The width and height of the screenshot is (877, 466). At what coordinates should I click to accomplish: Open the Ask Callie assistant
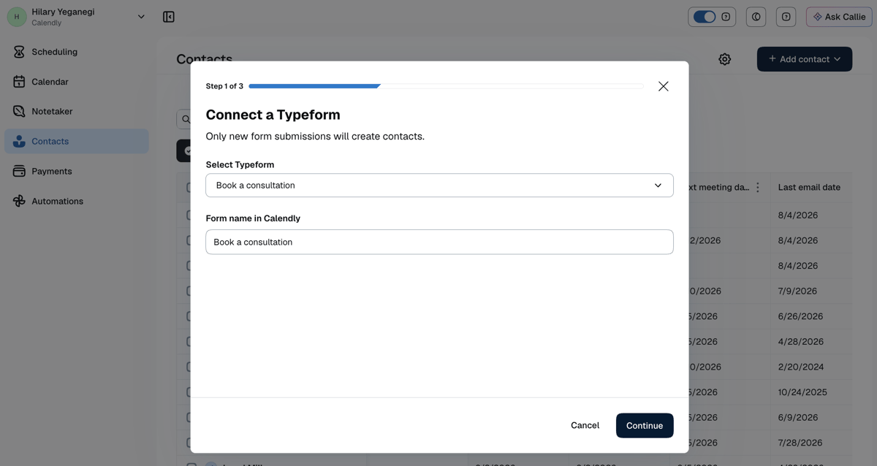coord(839,17)
